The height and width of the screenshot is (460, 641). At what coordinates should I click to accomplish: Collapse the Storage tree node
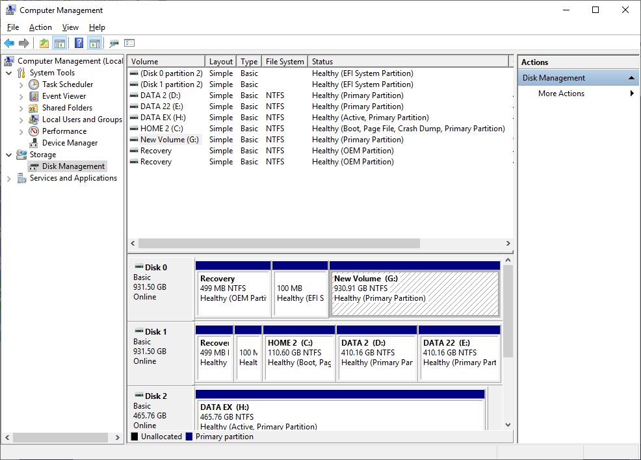pos(9,155)
